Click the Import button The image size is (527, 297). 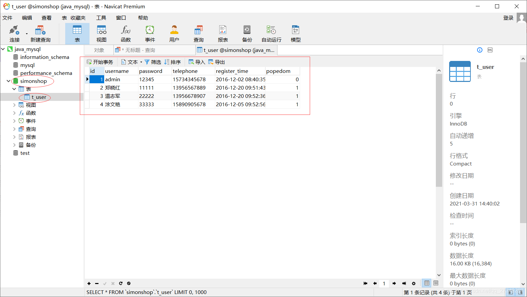pyautogui.click(x=197, y=62)
